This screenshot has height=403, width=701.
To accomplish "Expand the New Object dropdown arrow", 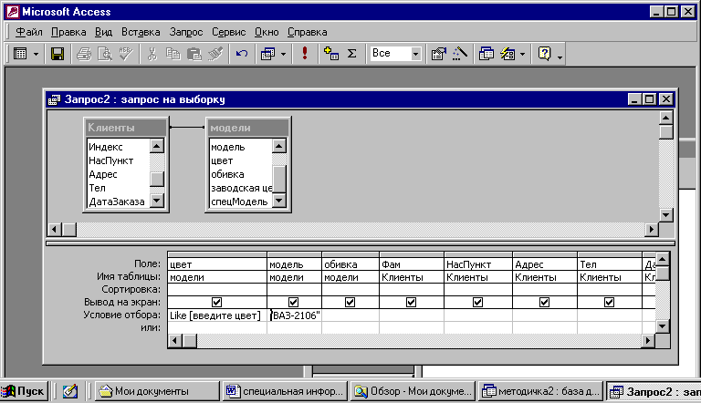I will [523, 54].
